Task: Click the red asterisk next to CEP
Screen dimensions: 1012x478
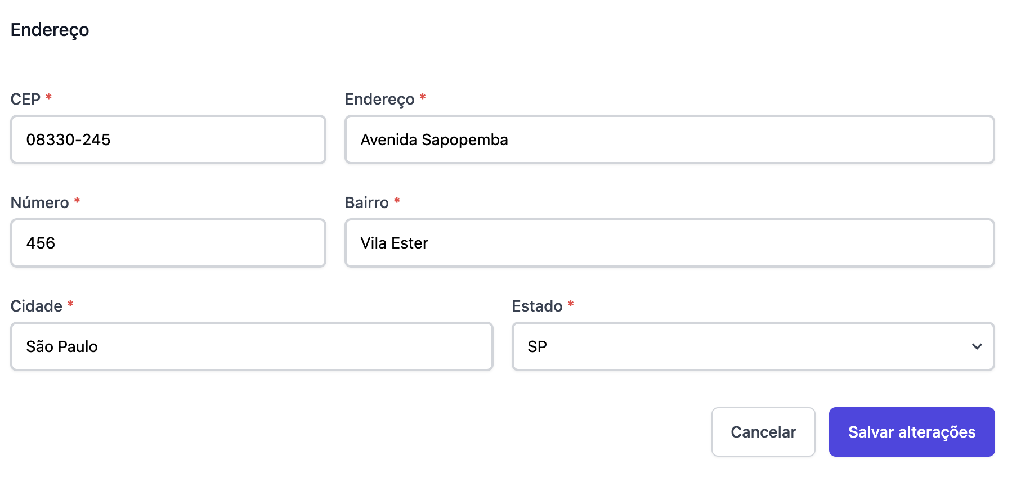Action: [49, 97]
